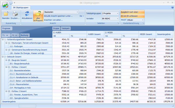Select the 222 - Spenglerarbeiten row
175x108 pixels.
click(30, 98)
